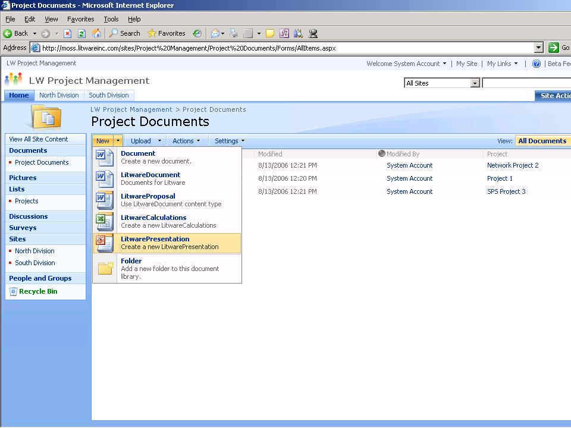
Task: Open the Mail button dropdown arrow
Action: [222, 34]
